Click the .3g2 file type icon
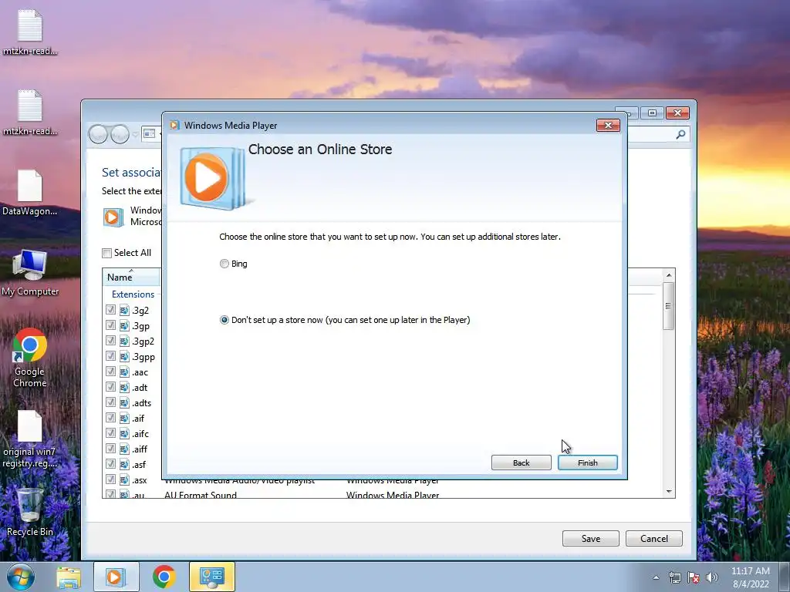The width and height of the screenshot is (790, 592). [124, 311]
